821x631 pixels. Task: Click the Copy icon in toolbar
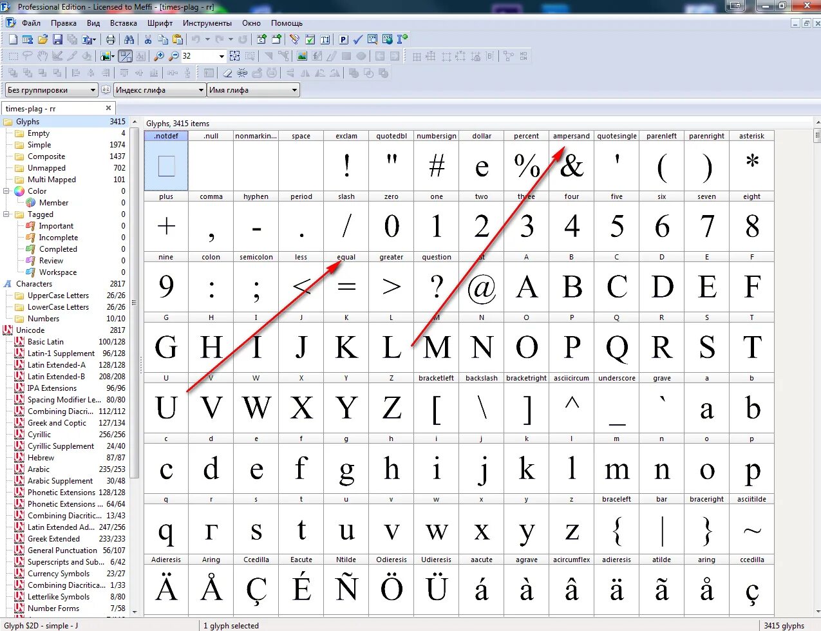point(163,39)
